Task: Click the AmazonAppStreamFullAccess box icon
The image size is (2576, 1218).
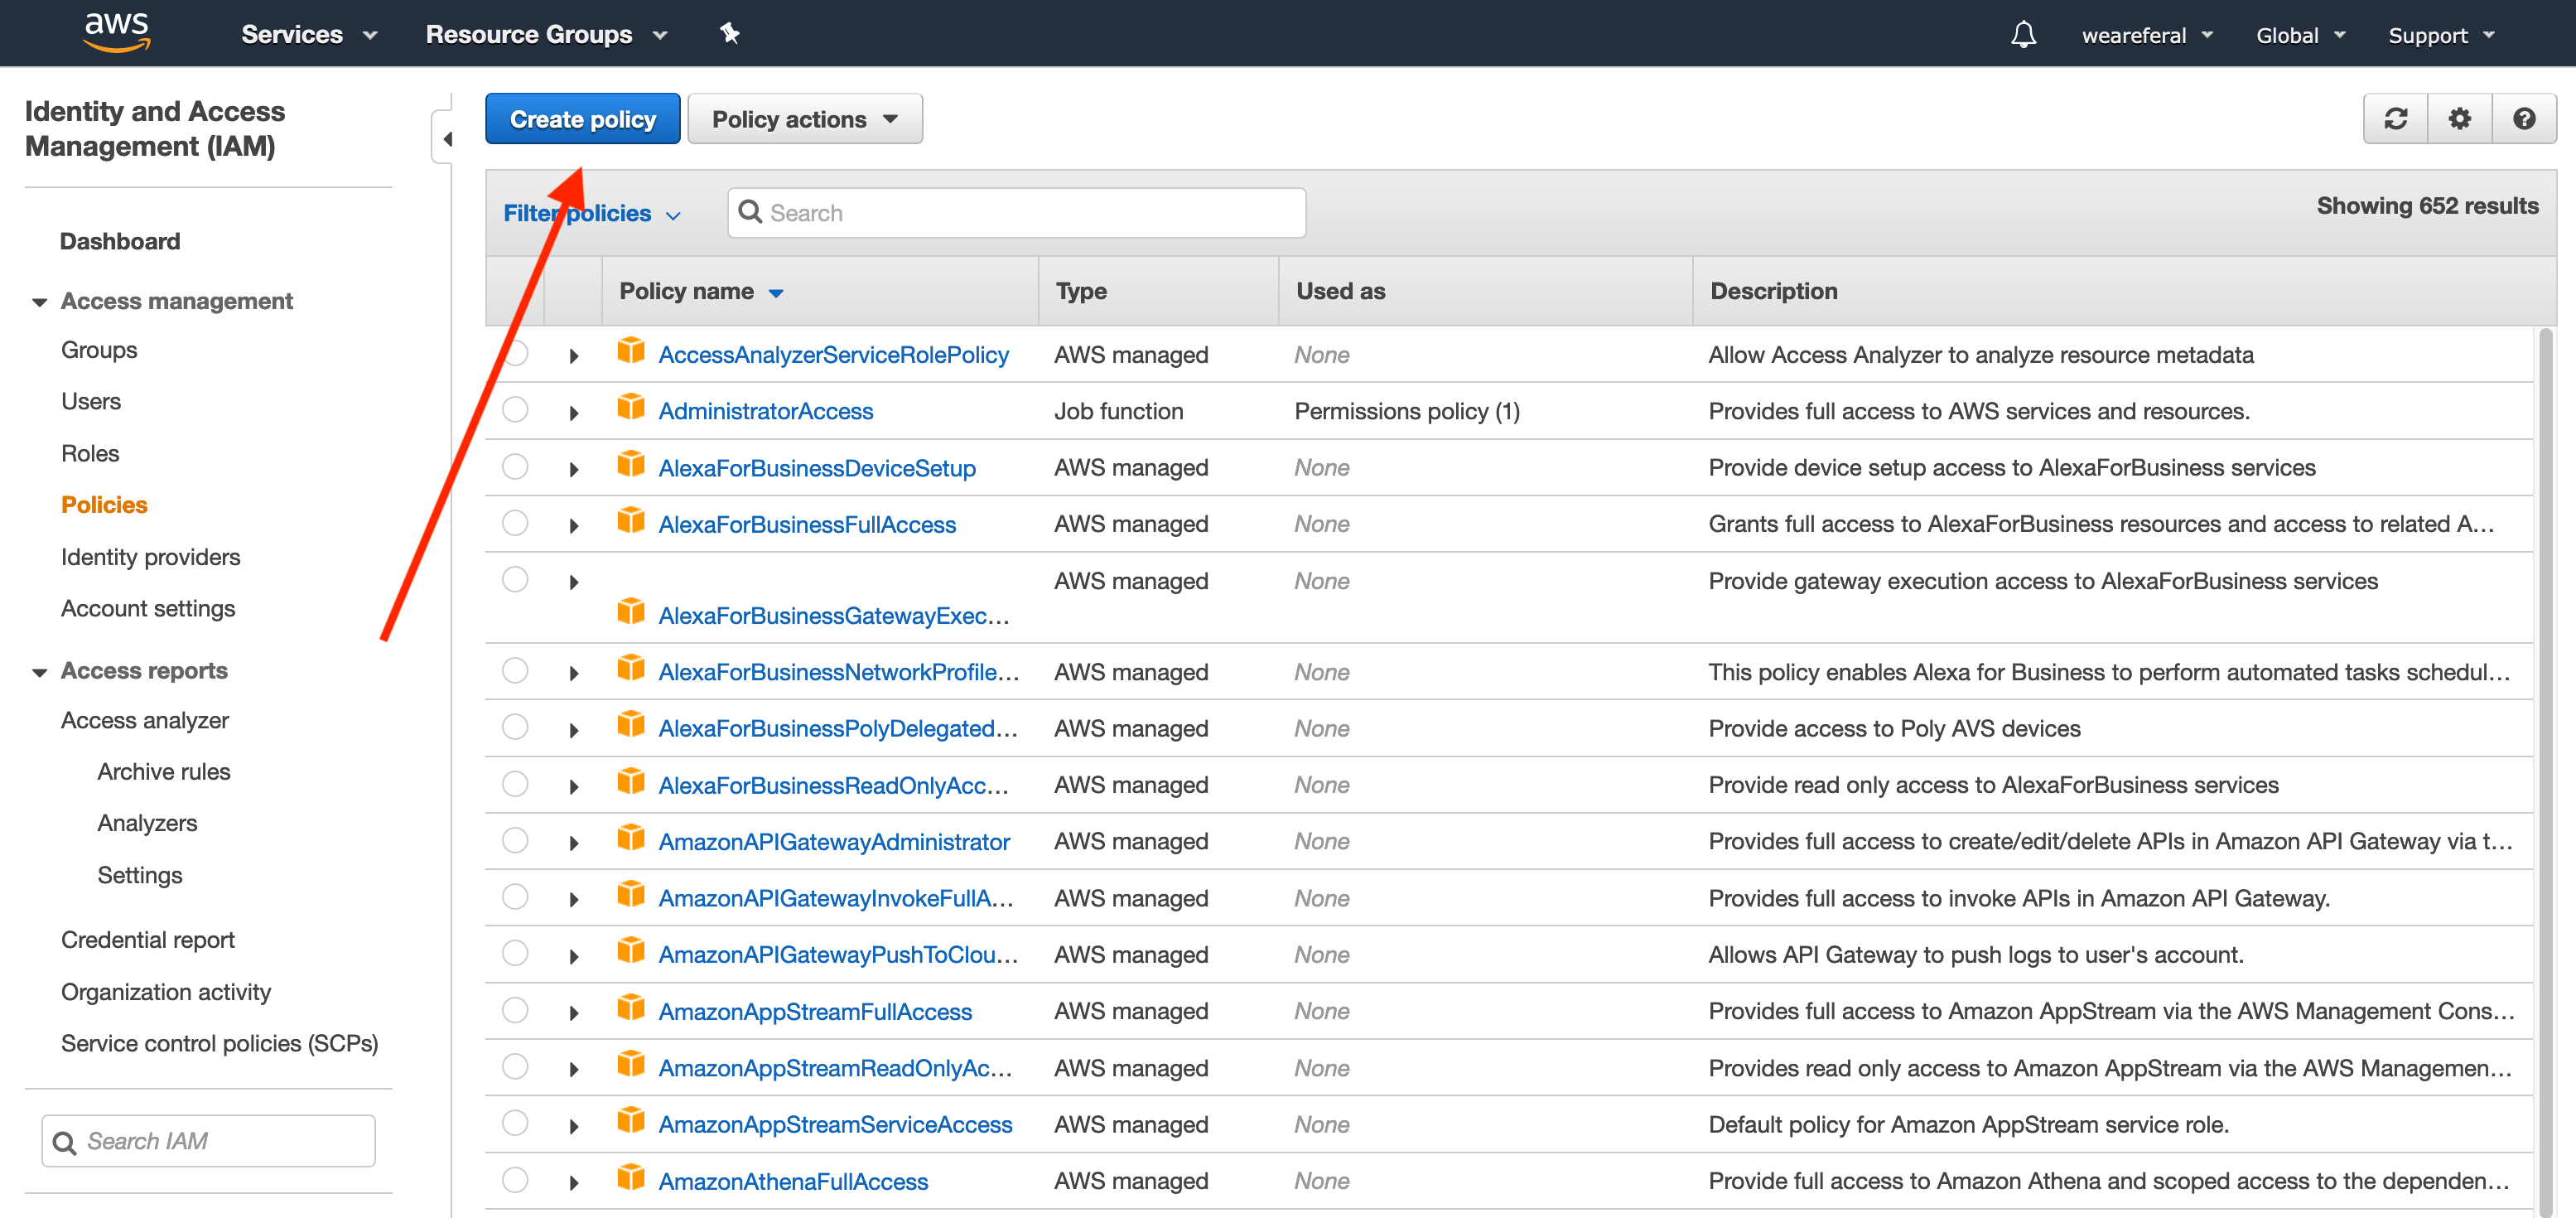Action: coord(631,1008)
